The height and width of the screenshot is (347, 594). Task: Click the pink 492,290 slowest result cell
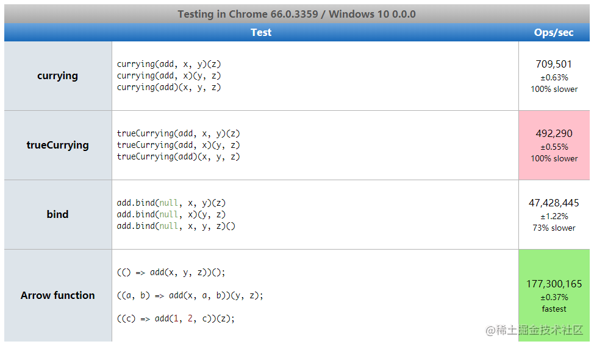click(554, 145)
